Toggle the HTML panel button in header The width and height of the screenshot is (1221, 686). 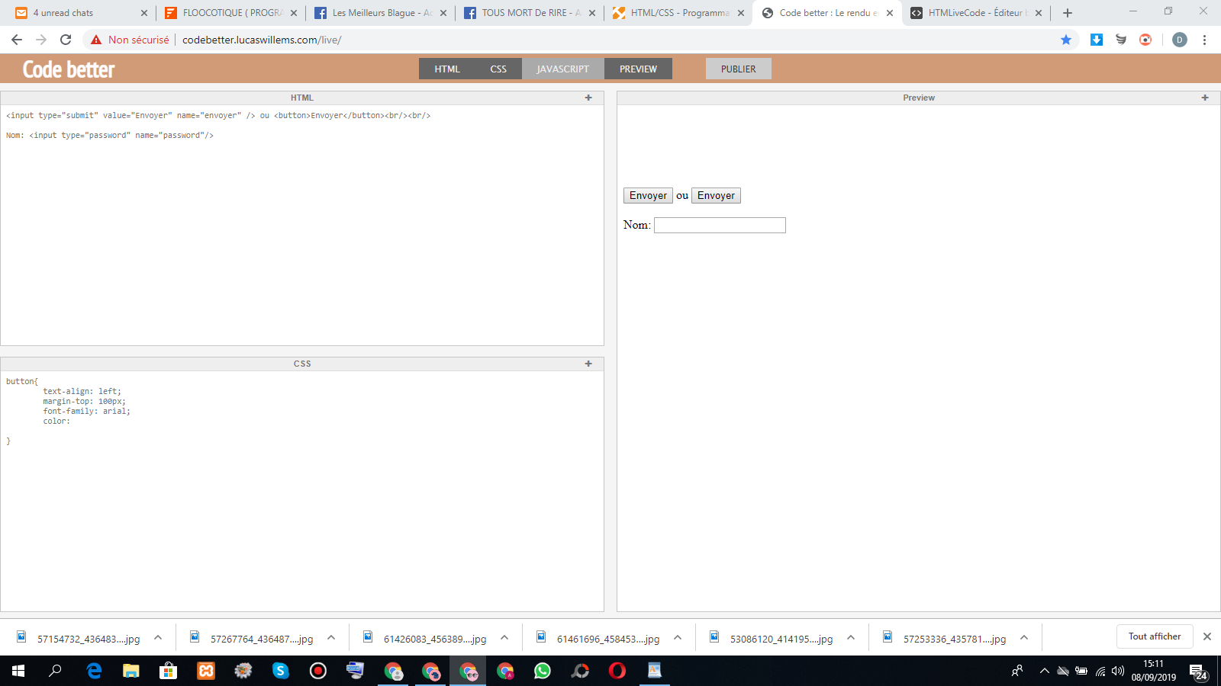pyautogui.click(x=447, y=69)
